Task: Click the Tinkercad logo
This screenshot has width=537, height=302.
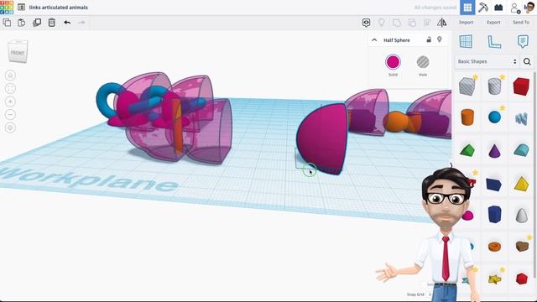Action: tap(7, 8)
